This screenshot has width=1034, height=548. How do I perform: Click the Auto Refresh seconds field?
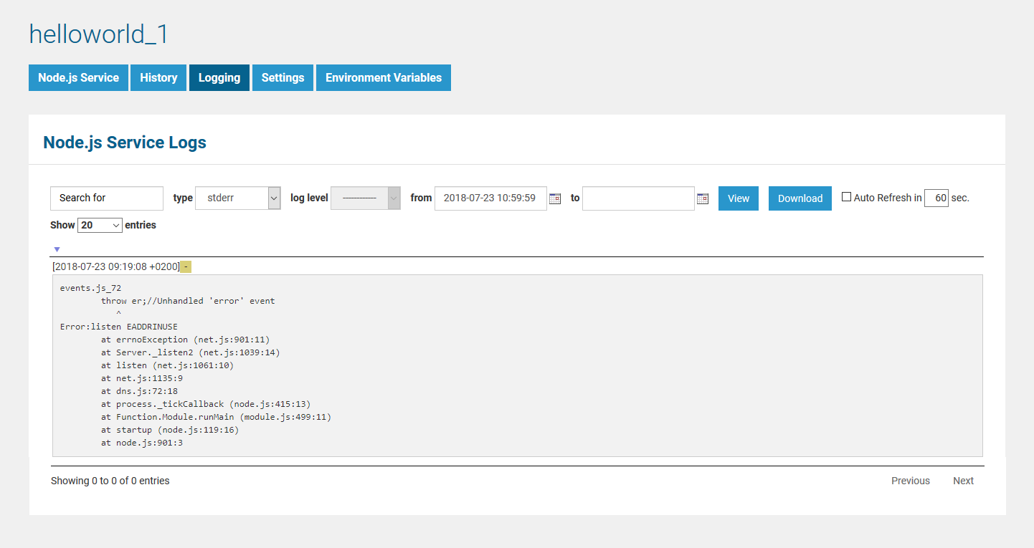tap(936, 198)
